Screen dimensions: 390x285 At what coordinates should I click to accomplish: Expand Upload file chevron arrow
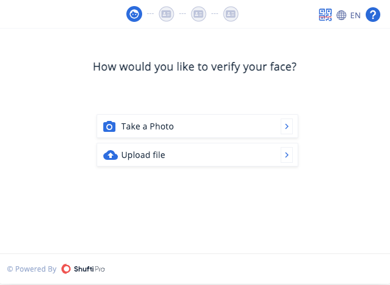tap(287, 155)
